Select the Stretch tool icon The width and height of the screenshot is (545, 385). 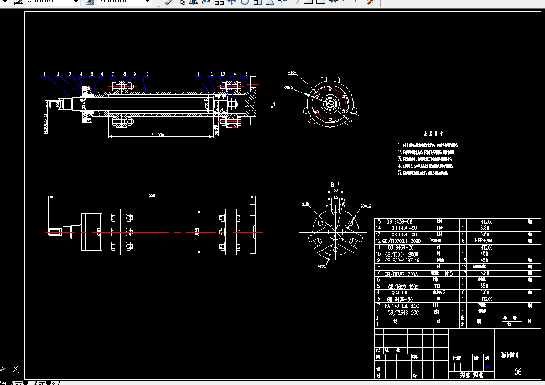[x=269, y=2]
